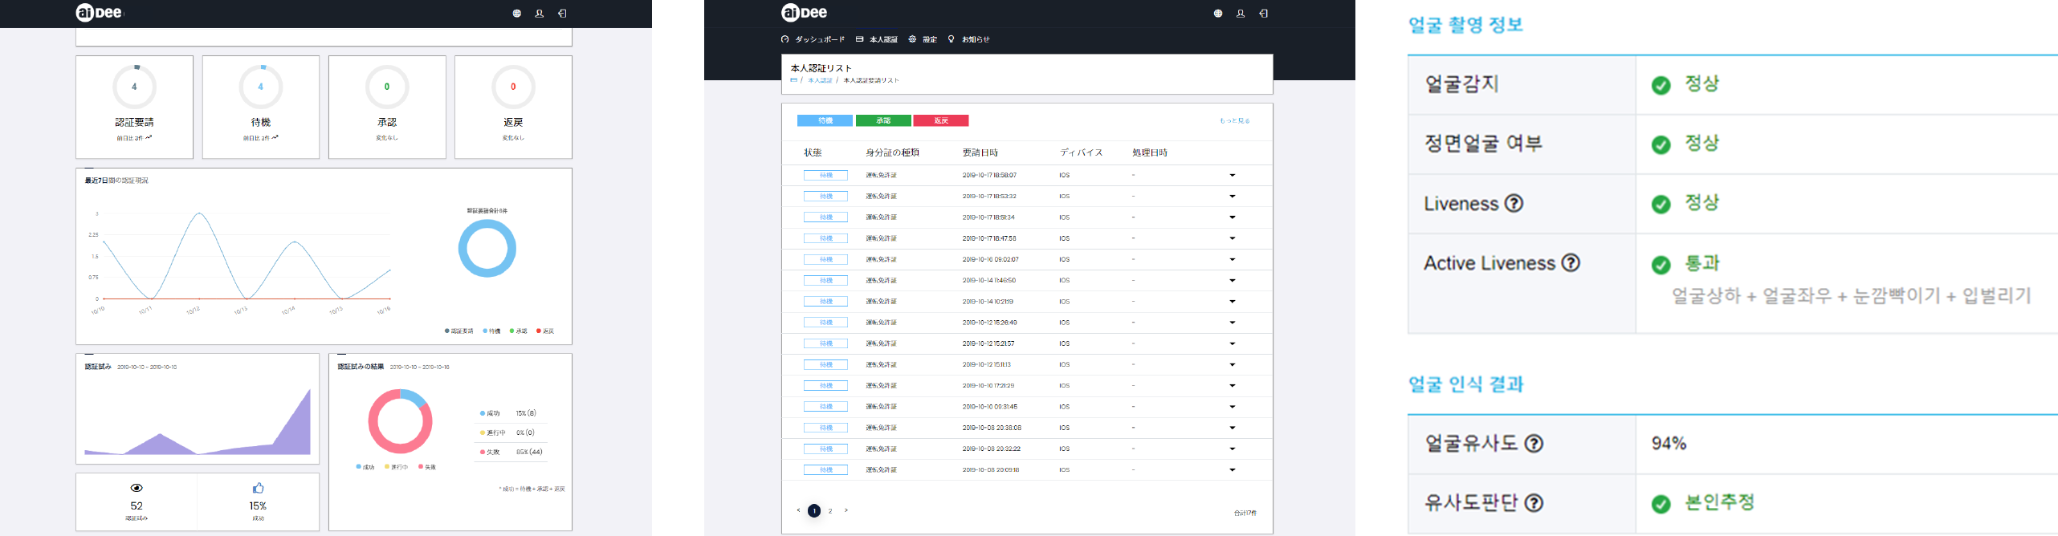Toggle 失敗 legend under result donut chart
This screenshot has height=536, width=2058.
point(427,466)
